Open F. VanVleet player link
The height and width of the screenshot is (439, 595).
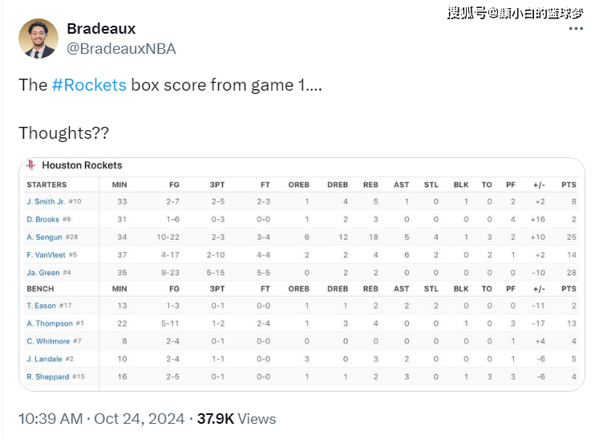[x=46, y=255]
